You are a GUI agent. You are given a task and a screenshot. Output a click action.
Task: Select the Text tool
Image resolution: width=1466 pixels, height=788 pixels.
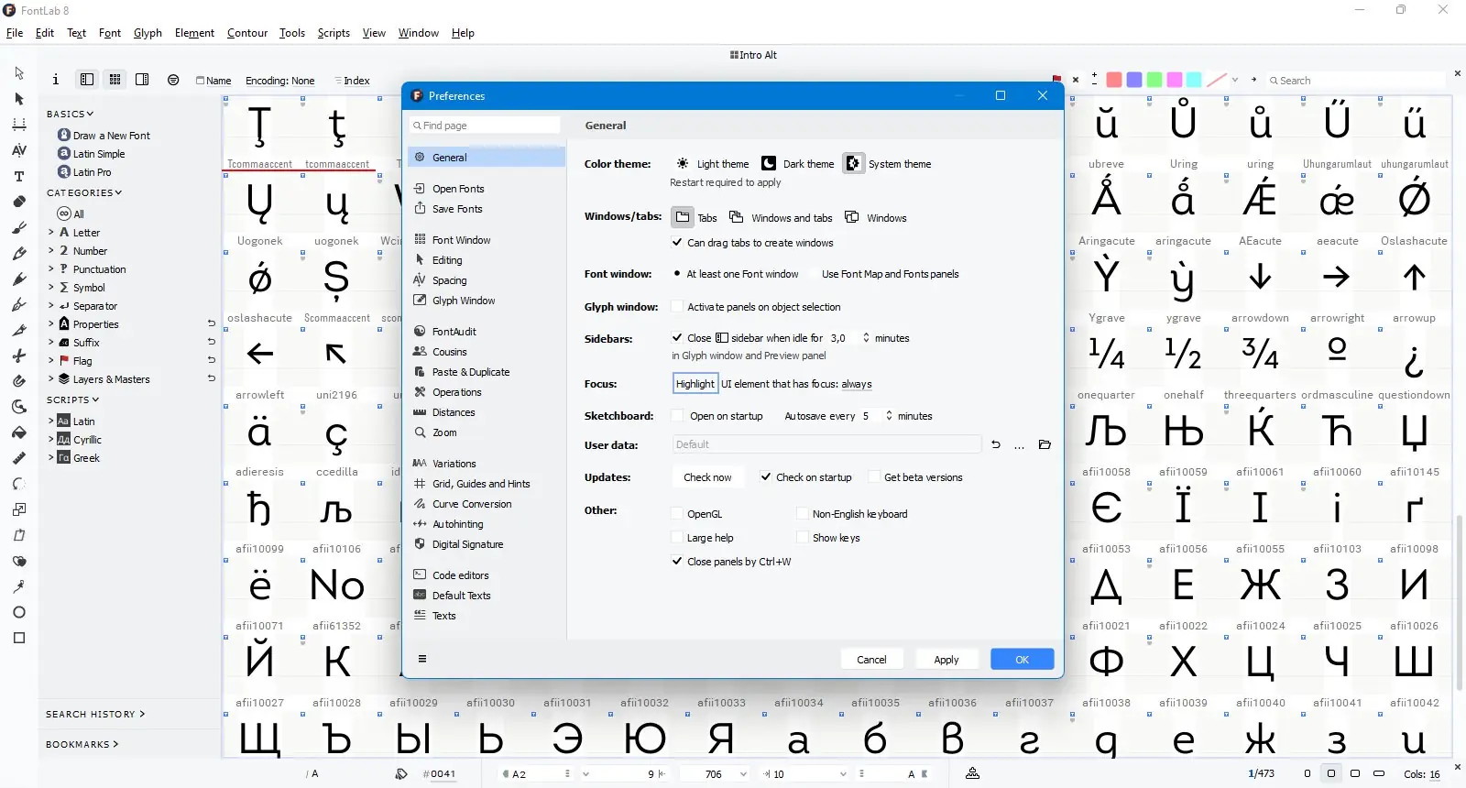click(19, 176)
